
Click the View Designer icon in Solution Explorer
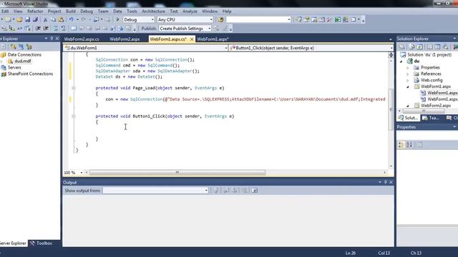pos(437,47)
